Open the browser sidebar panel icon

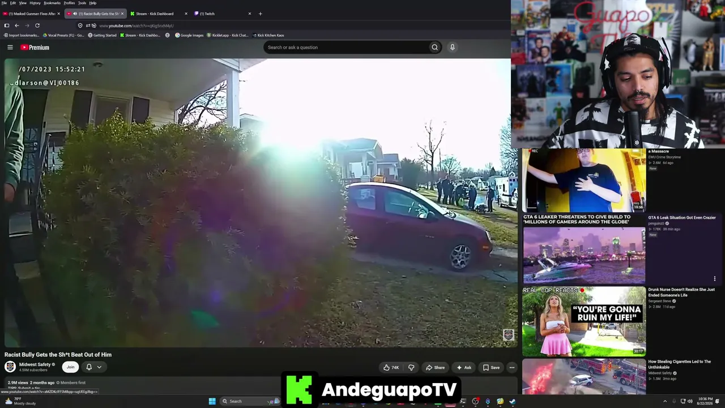click(7, 25)
